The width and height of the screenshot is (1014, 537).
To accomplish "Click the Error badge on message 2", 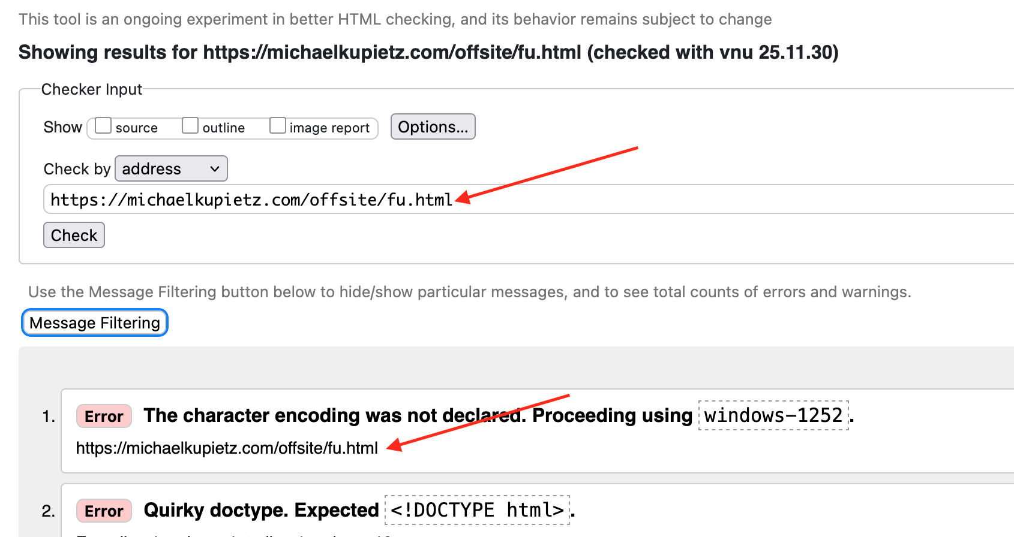I will (104, 511).
